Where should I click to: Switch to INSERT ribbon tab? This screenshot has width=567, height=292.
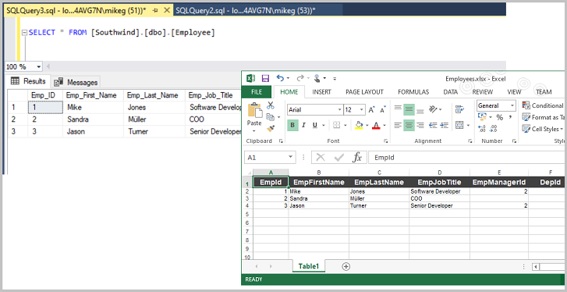tap(321, 92)
